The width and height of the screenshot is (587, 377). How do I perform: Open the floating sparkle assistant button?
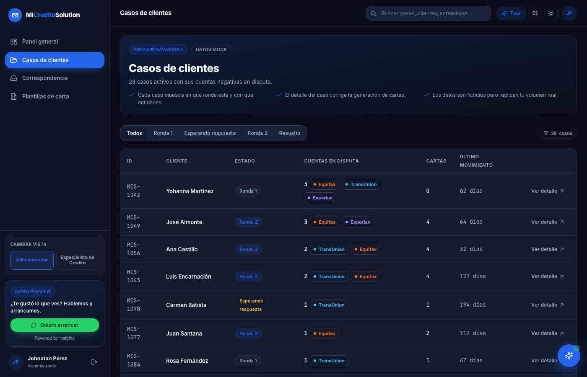(569, 356)
